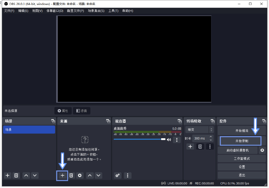Open the 工具(T) menu
The image size is (269, 188).
tap(113, 11)
